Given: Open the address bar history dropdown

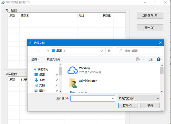Looking at the screenshot, I should 102,51.
